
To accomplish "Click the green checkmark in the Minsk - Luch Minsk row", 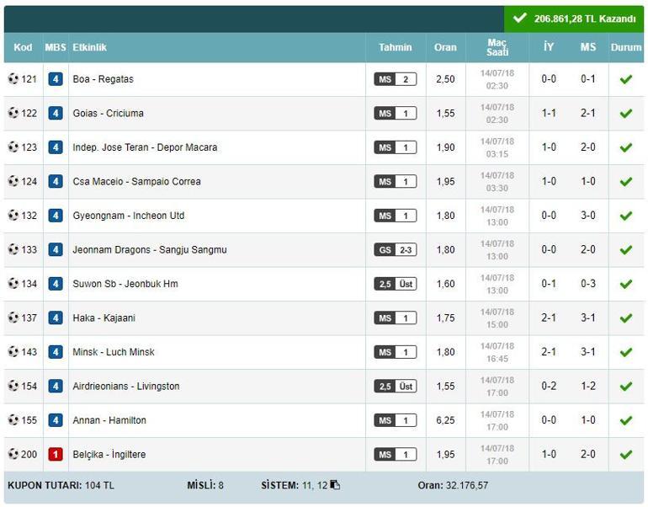I will (625, 352).
